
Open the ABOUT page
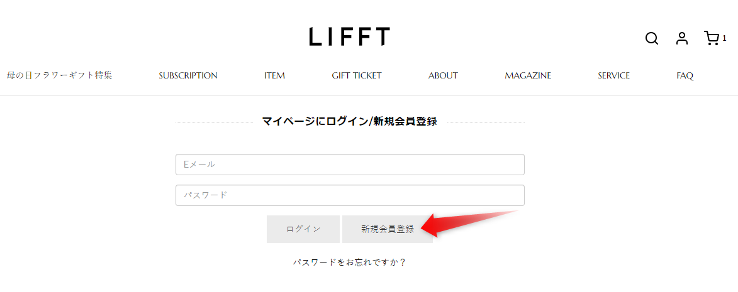tap(443, 75)
